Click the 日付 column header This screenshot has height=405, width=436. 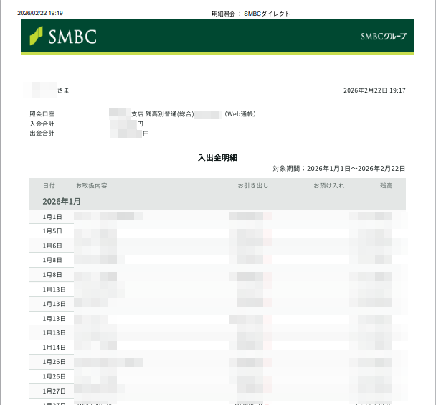tap(49, 186)
